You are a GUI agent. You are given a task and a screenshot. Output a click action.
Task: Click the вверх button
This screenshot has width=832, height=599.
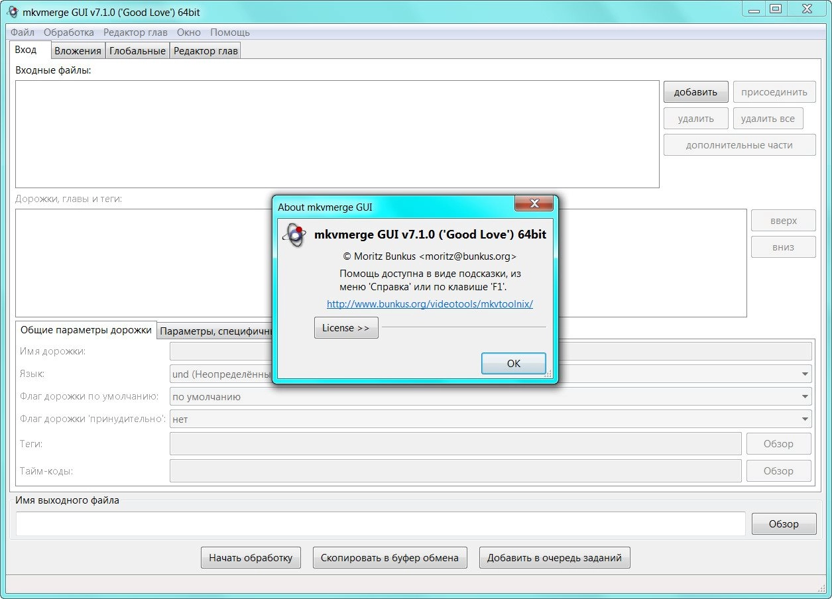[783, 221]
